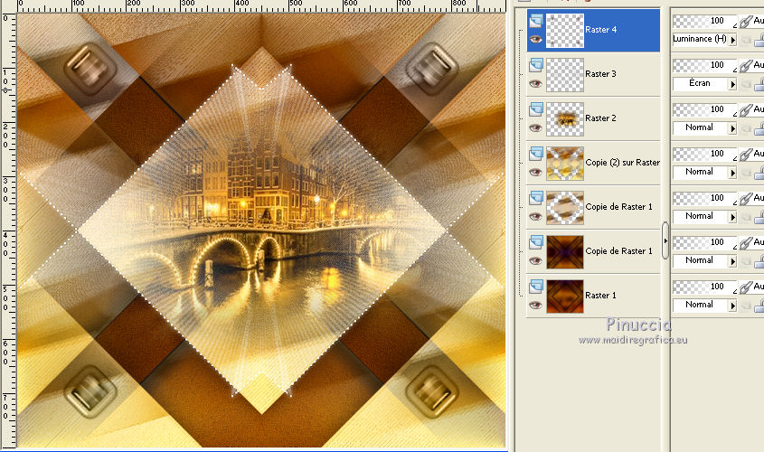Open blend mode dropdown of dark-brown Copie de Raster 1
Image resolution: width=764 pixels, height=452 pixels.
[732, 261]
